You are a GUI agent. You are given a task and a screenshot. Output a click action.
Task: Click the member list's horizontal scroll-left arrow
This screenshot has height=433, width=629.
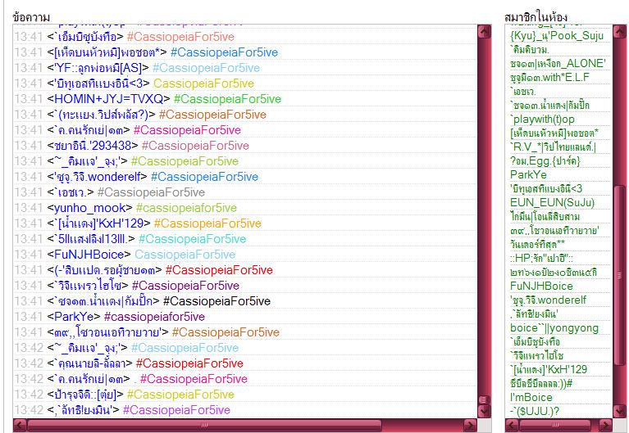512,426
